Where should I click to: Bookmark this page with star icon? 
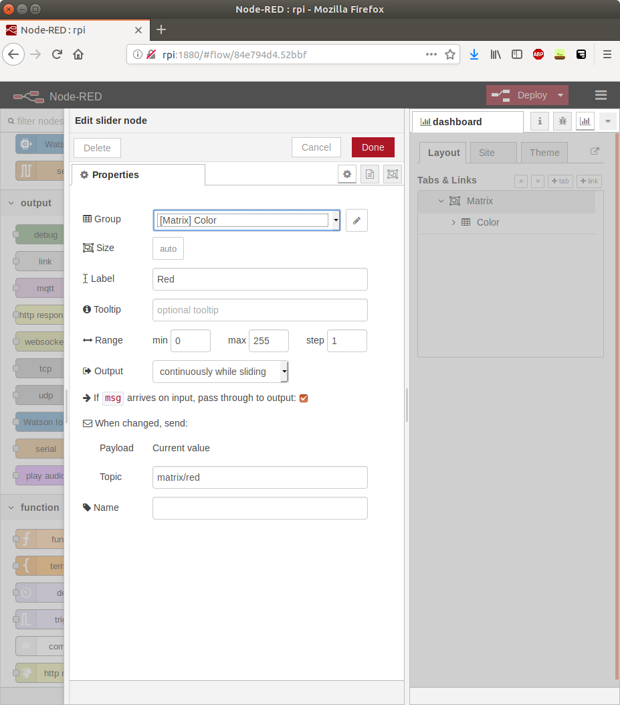(449, 54)
